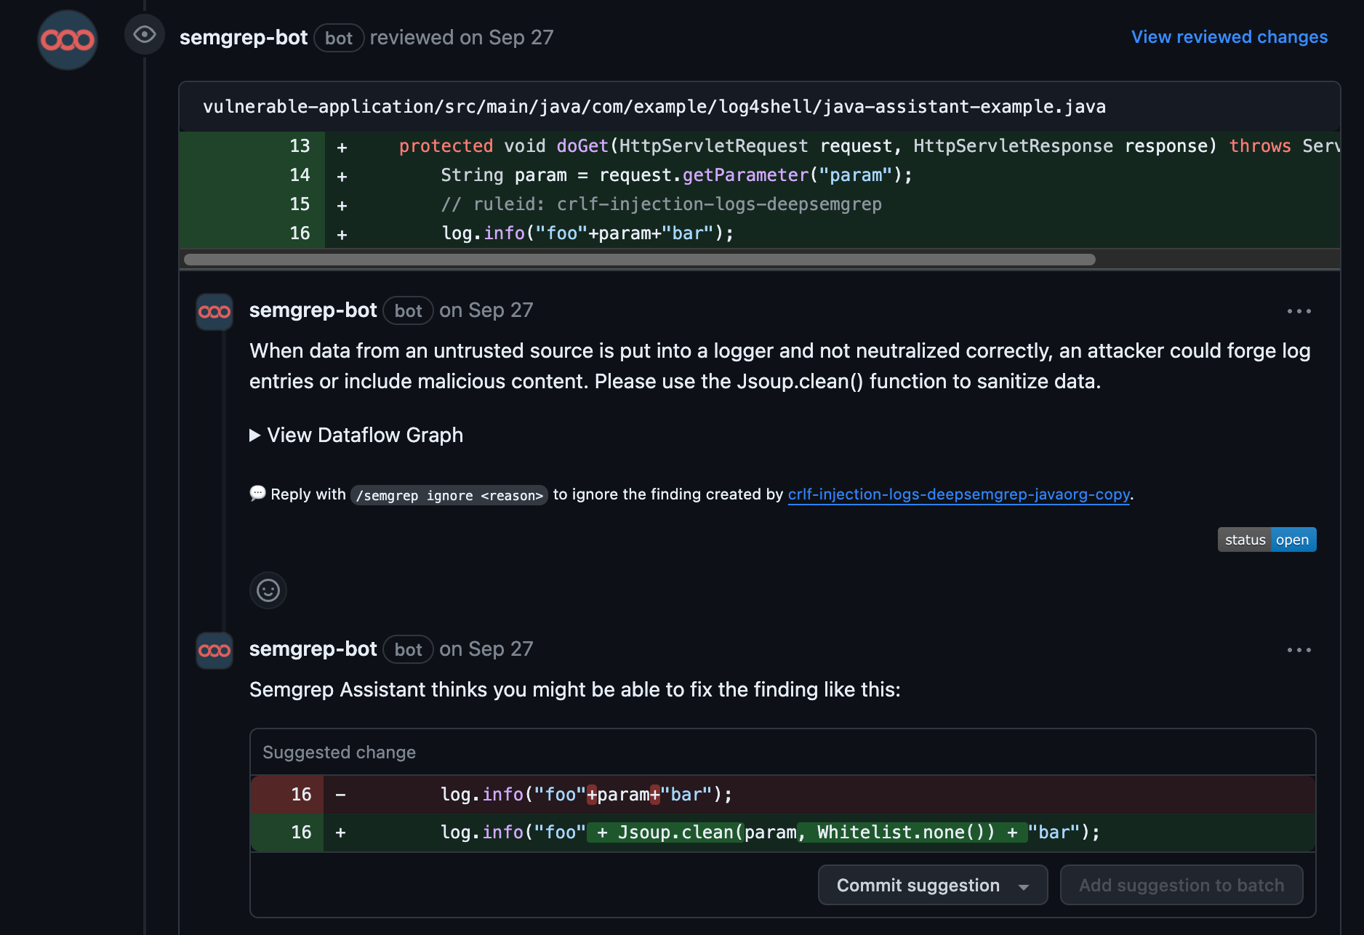This screenshot has height=935, width=1364.
Task: Click the large semgrep-bot avatar at top
Action: coord(68,39)
